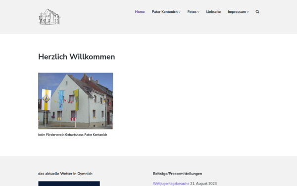Open the search magnifier icon
Viewport: 297px width, 186px height.
(257, 12)
